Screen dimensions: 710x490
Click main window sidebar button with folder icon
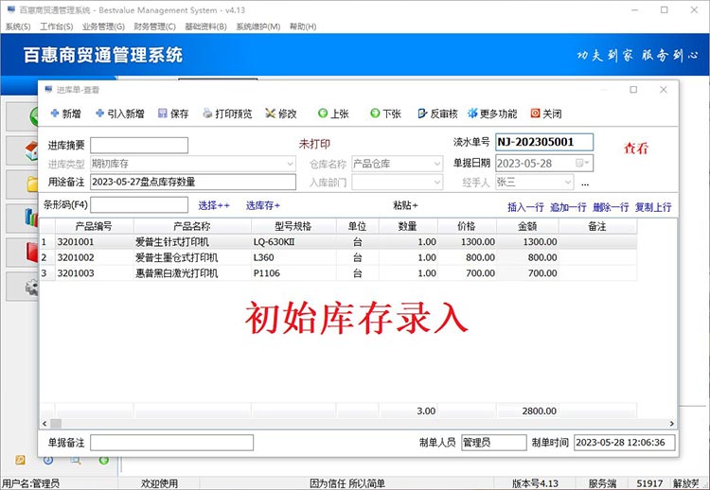(22, 184)
